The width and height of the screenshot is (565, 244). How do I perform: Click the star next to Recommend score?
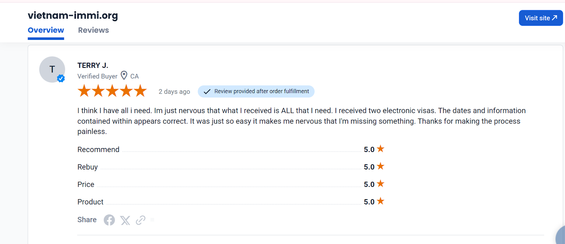pos(380,149)
